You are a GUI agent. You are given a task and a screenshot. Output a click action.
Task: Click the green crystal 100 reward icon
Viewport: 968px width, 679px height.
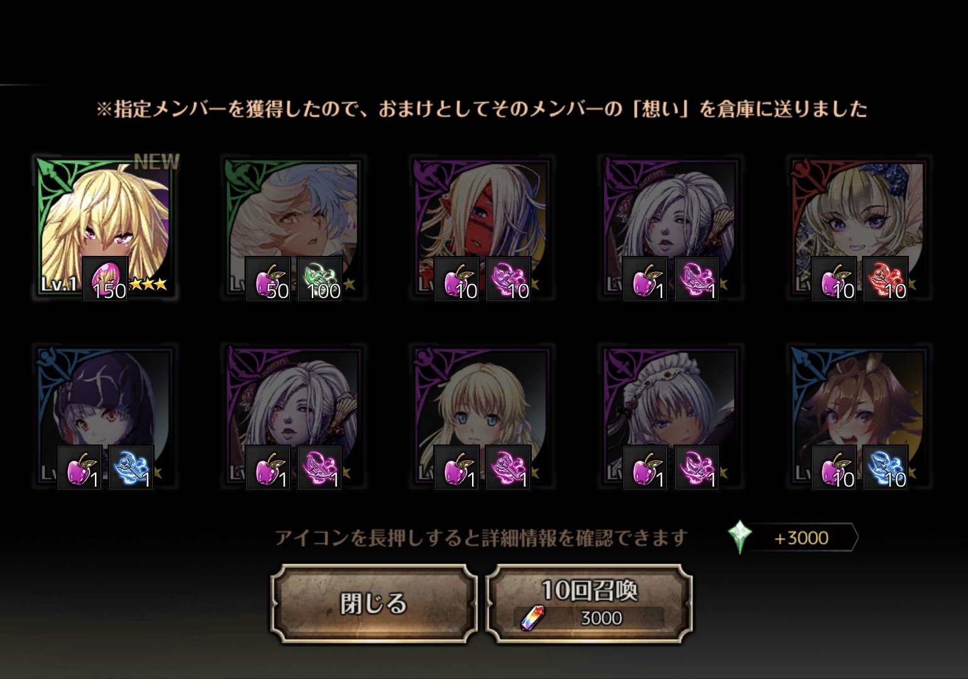319,279
